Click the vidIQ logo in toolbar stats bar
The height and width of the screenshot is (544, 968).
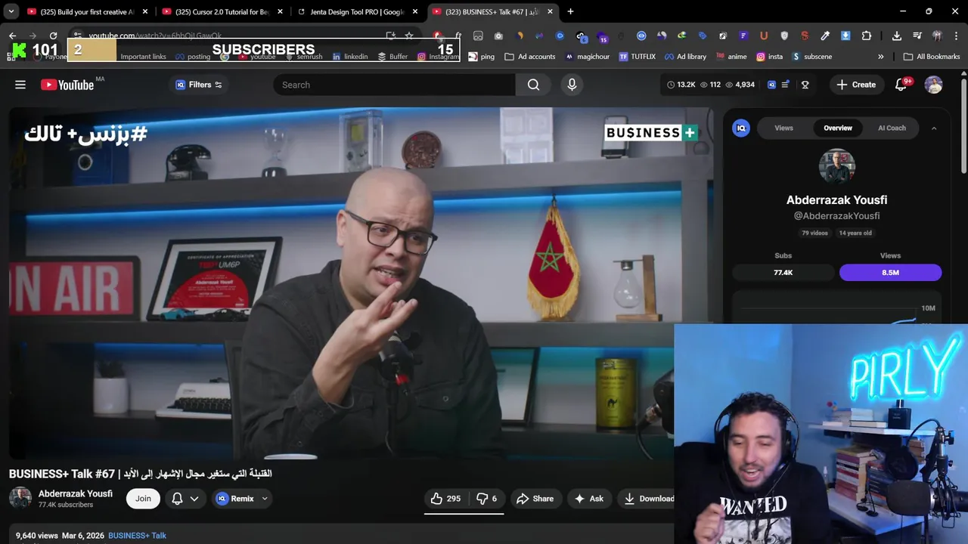771,85
